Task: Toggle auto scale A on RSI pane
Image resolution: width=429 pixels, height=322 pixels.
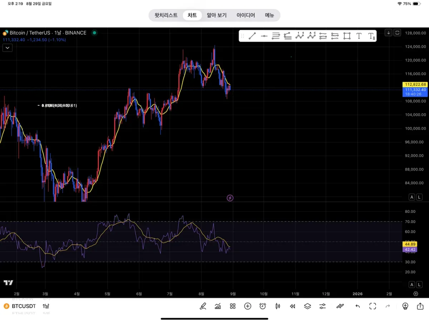Action: click(412, 284)
